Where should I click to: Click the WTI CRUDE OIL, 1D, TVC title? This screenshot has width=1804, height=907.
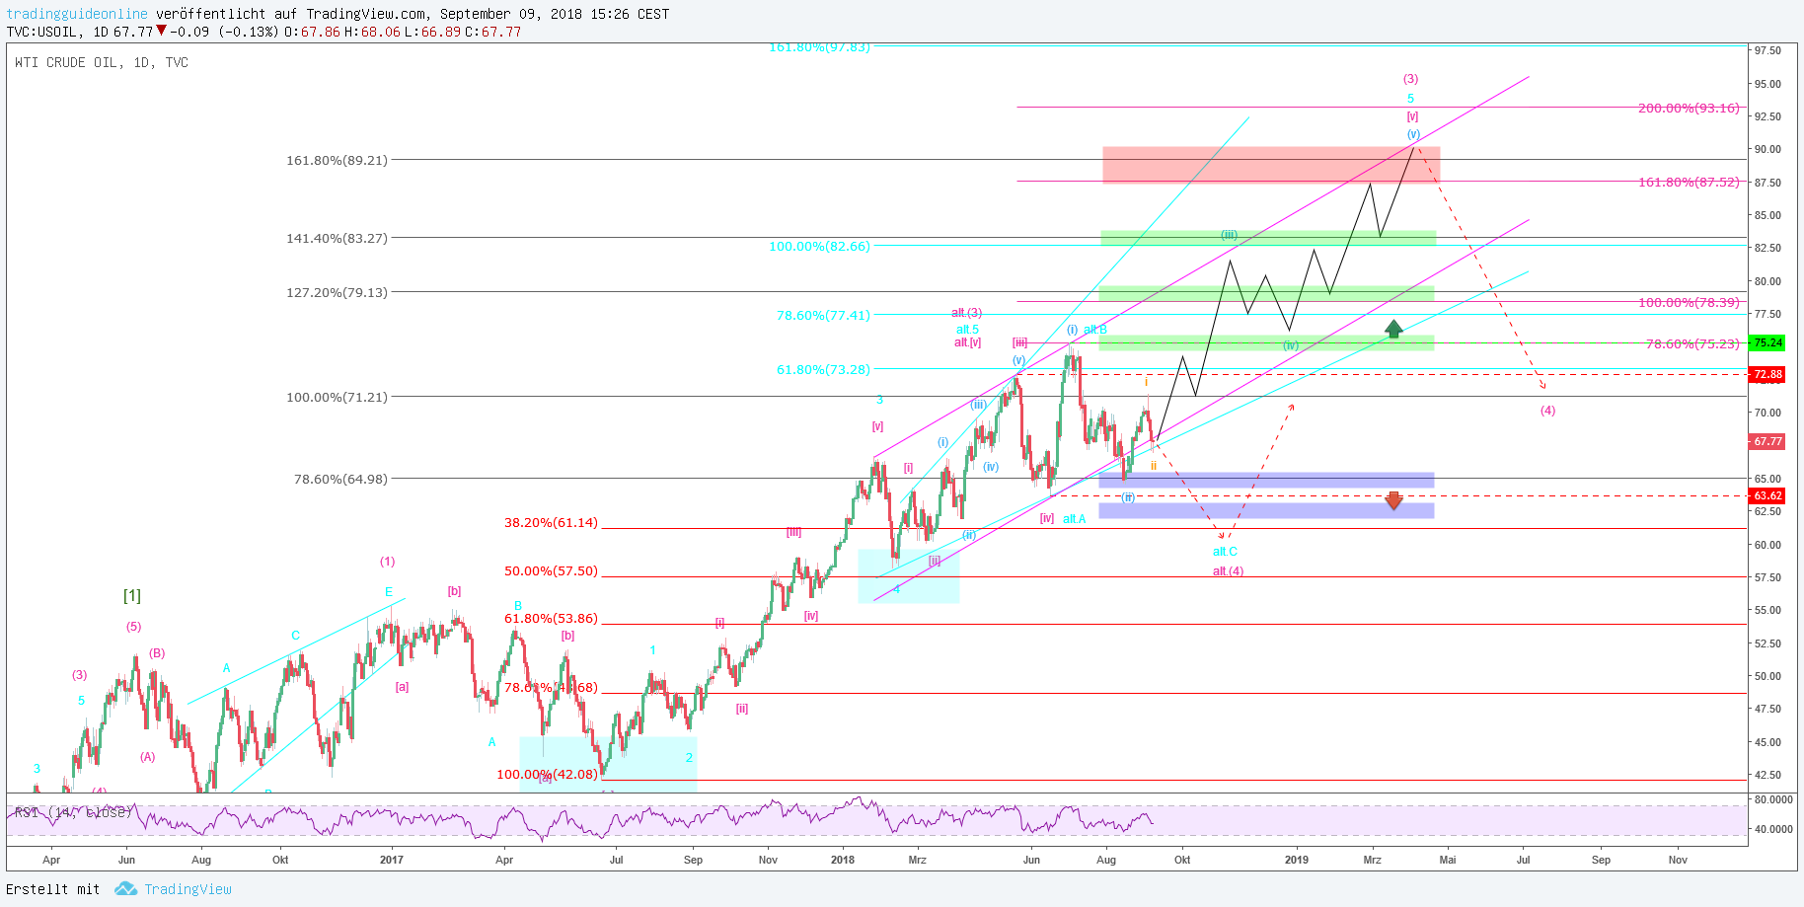click(x=102, y=62)
